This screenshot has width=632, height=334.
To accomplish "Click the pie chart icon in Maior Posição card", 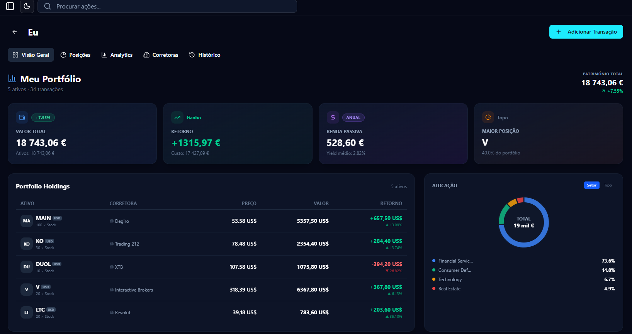I will click(x=488, y=117).
